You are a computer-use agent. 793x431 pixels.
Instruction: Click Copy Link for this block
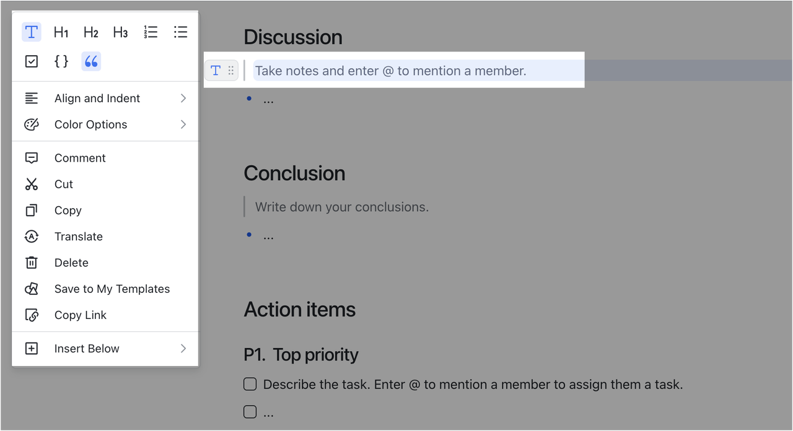click(x=79, y=315)
